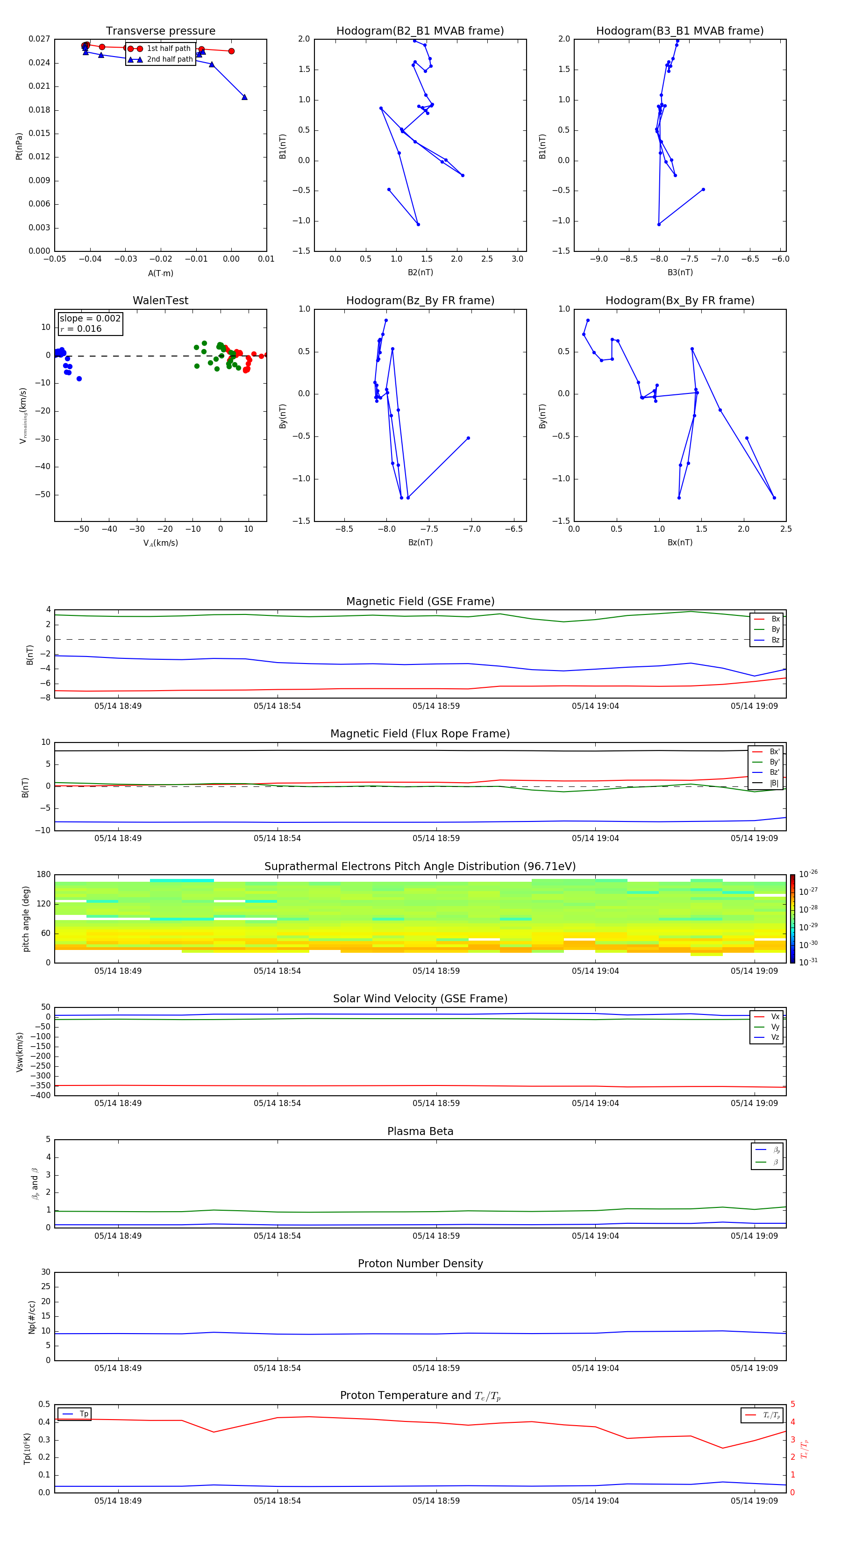The height and width of the screenshot is (1542, 841).
Task: Click the Bx' legend entry in Flux Rope panel
Action: click(x=766, y=752)
